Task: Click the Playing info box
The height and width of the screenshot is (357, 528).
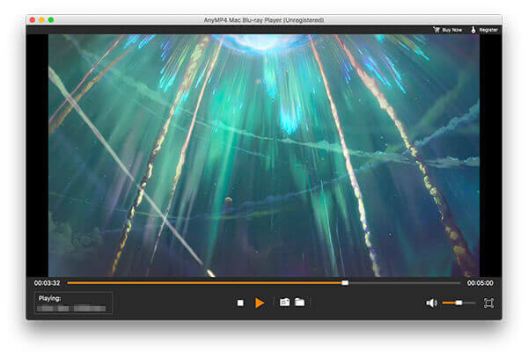Action: click(73, 302)
